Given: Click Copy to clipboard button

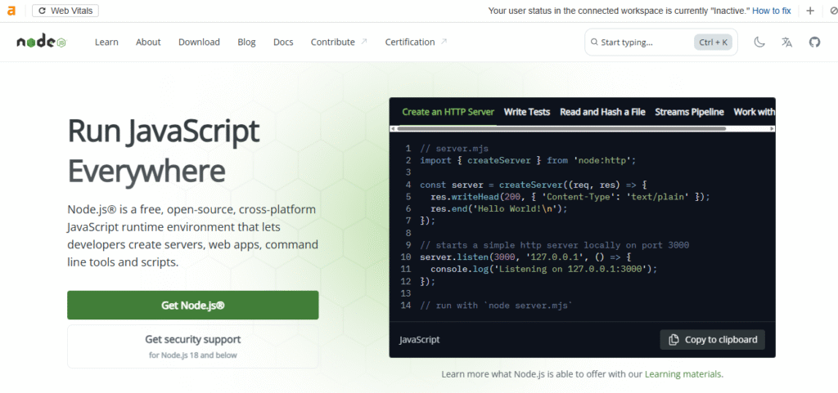Looking at the screenshot, I should point(713,339).
